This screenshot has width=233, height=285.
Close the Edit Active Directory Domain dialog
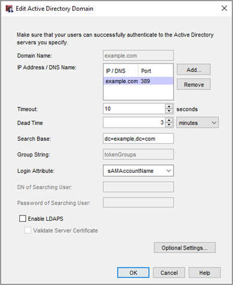(x=224, y=8)
